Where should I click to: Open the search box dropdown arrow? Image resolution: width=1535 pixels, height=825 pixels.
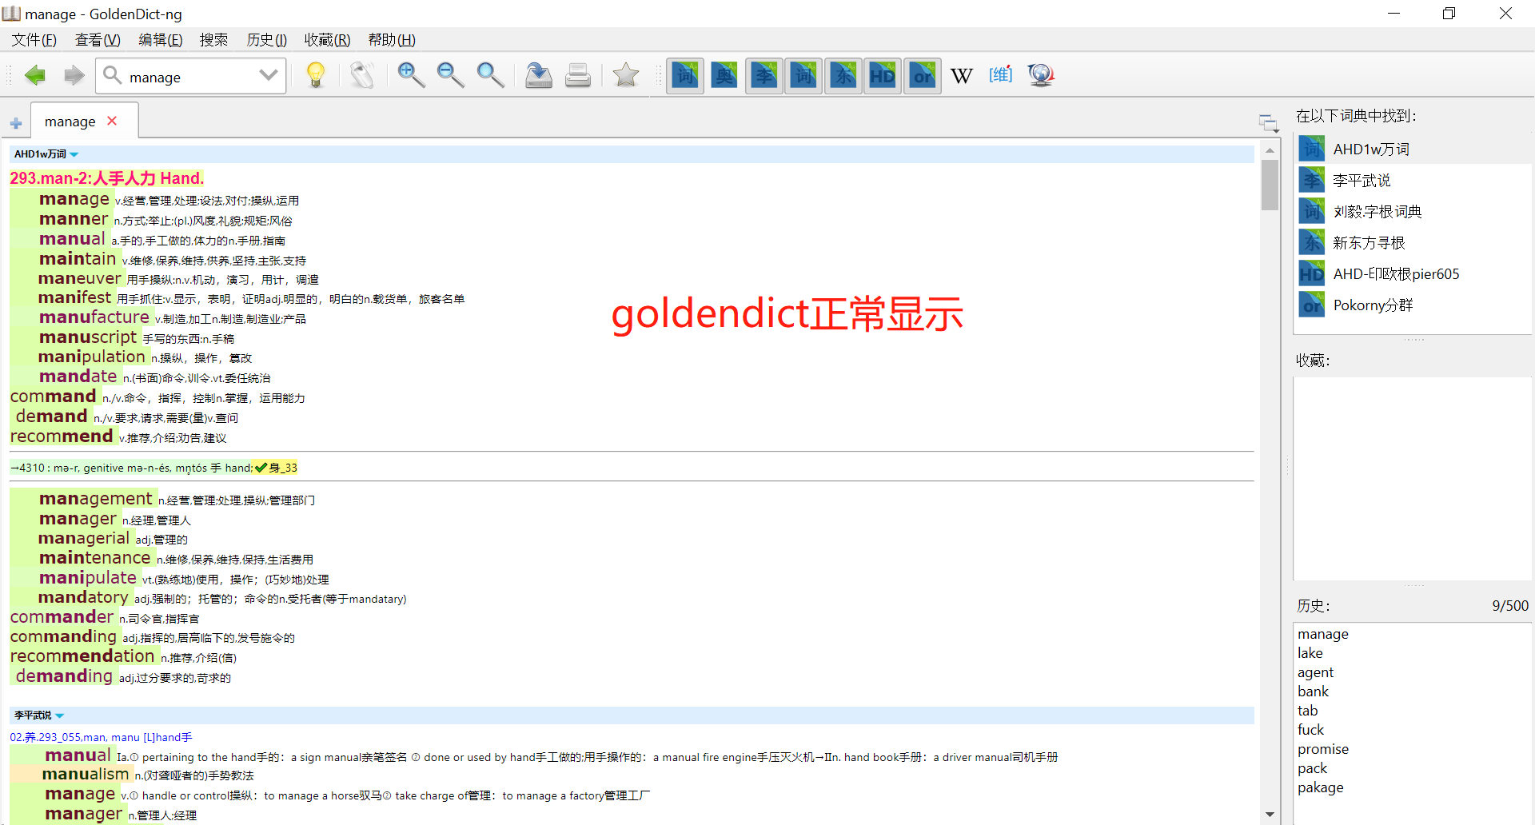[269, 76]
